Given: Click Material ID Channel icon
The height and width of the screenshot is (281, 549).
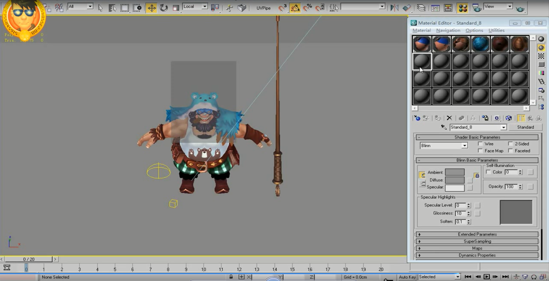Looking at the screenshot, I should 497,118.
